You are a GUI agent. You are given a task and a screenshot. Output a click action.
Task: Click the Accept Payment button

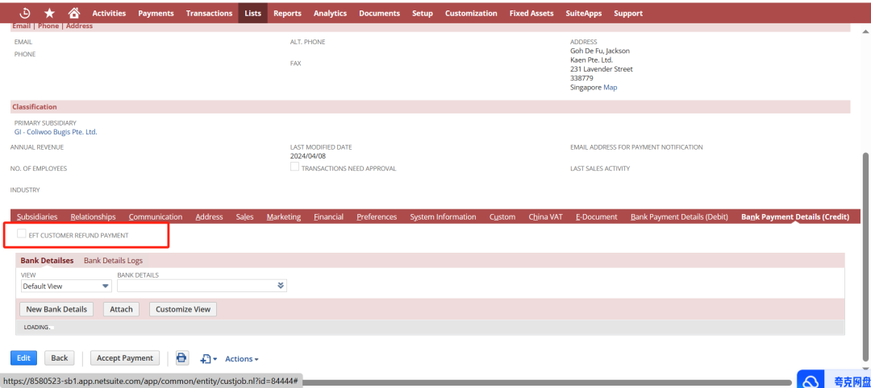[125, 358]
